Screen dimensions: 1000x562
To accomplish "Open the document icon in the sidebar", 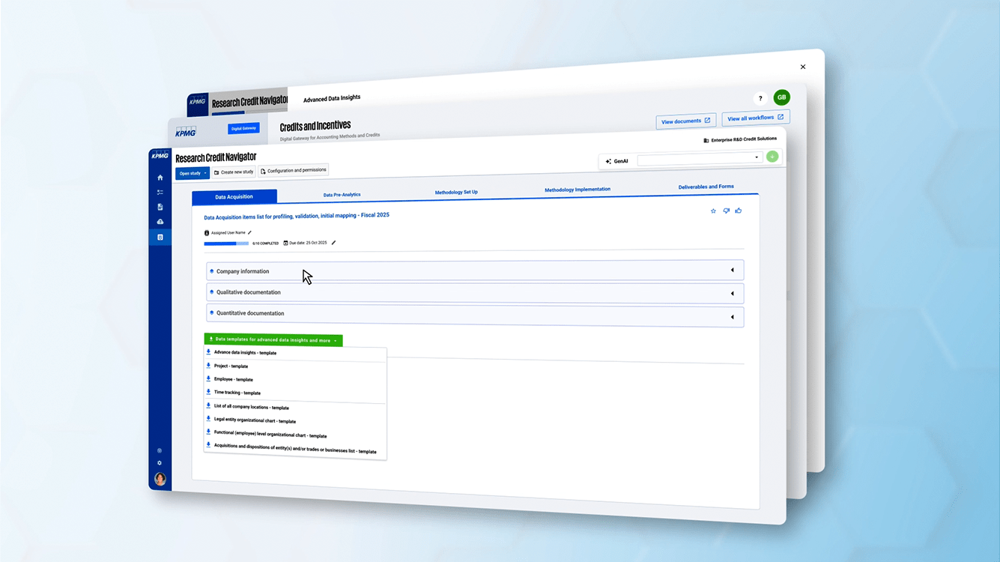I will [160, 207].
